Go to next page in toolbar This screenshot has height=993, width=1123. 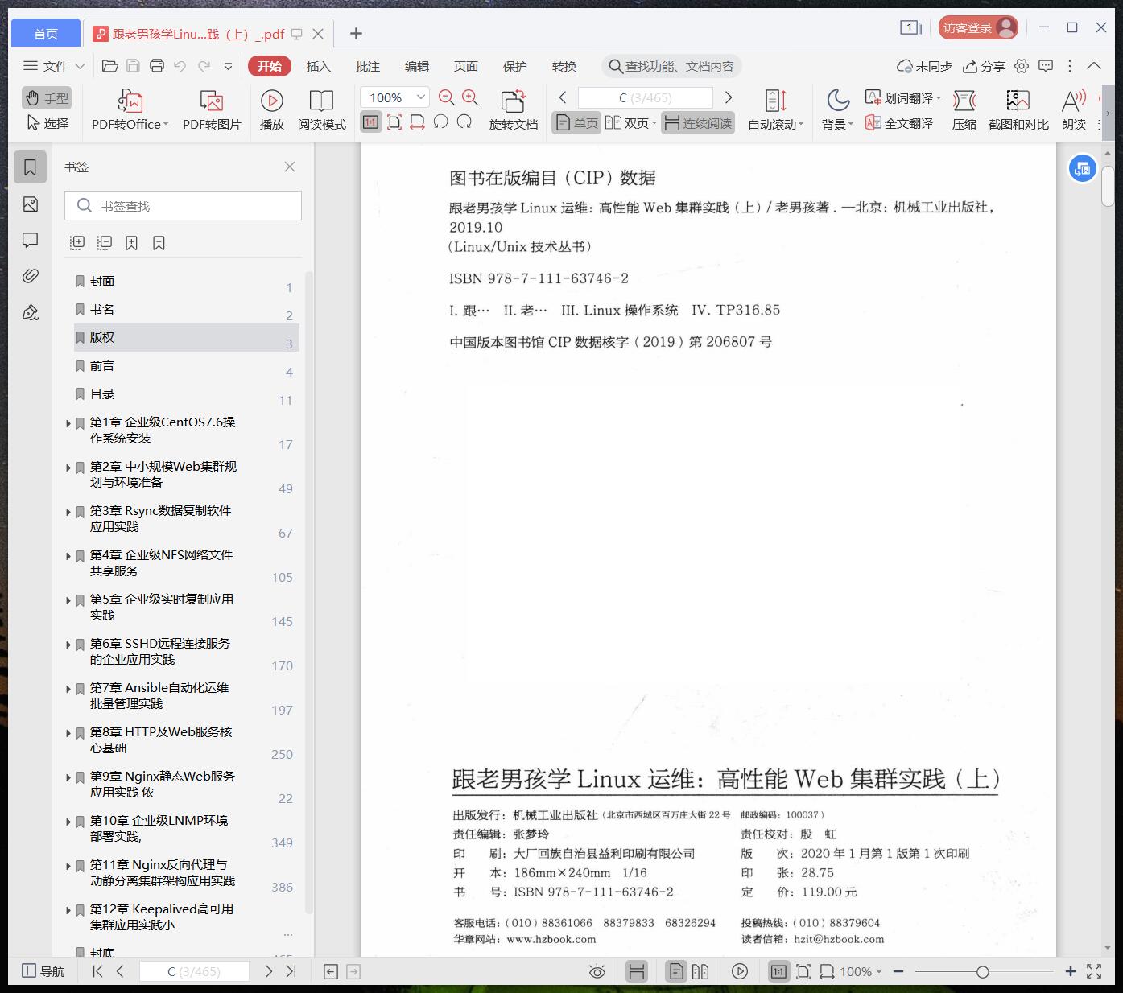pyautogui.click(x=729, y=97)
